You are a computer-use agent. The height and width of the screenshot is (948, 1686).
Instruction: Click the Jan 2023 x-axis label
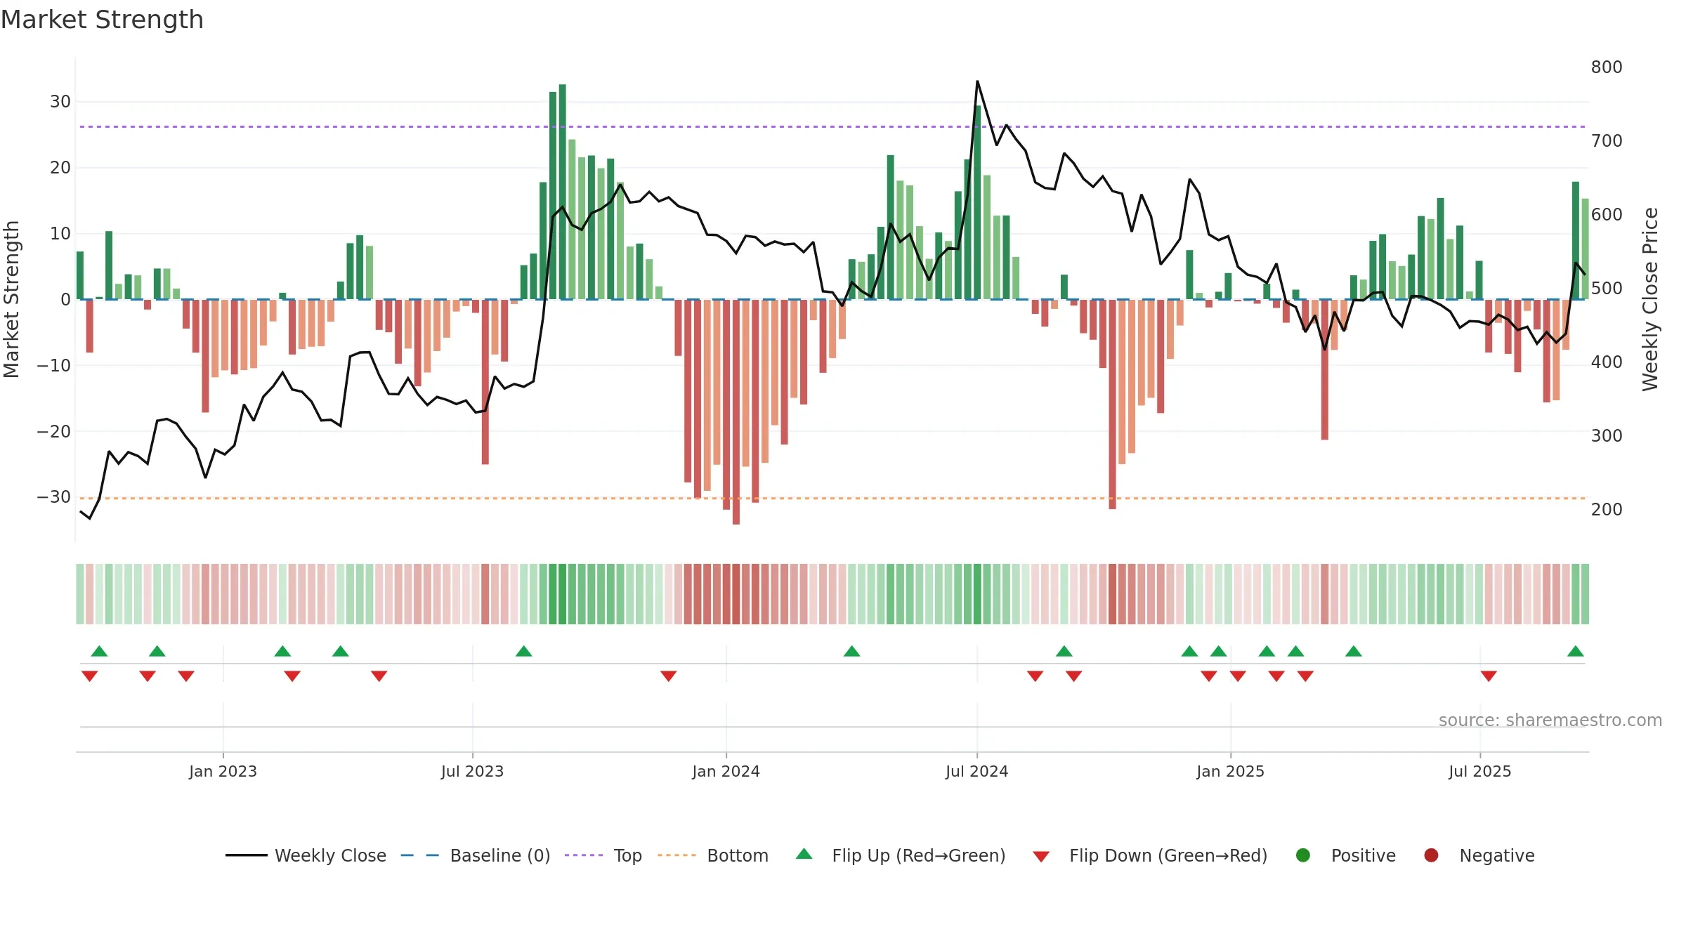(x=223, y=771)
